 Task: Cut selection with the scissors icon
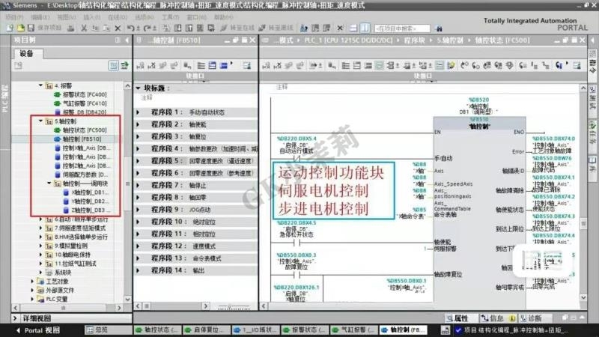click(x=84, y=28)
